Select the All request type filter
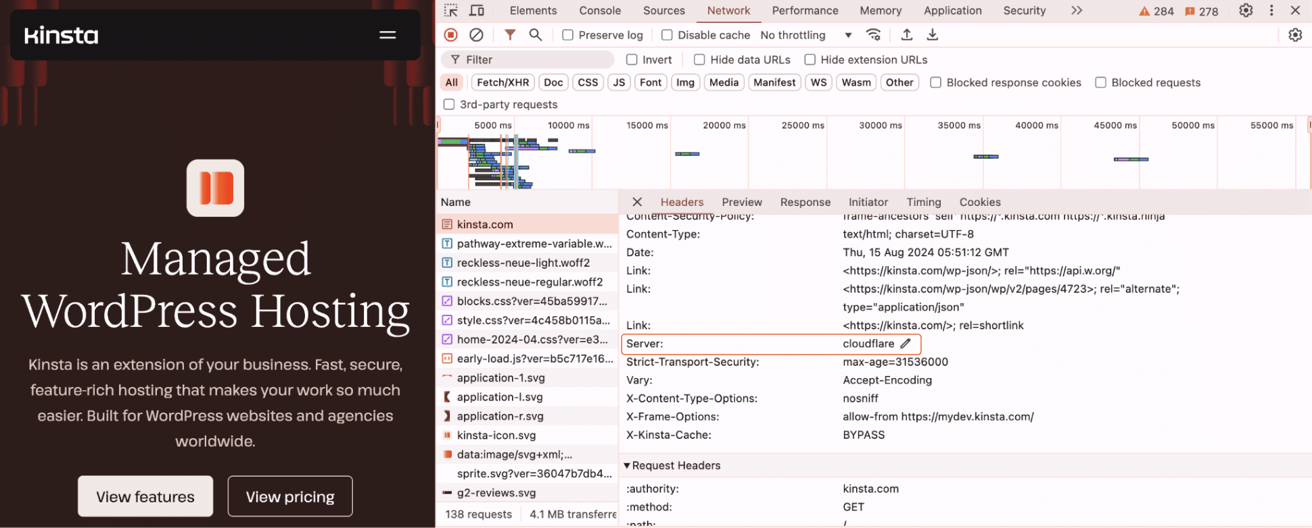 pyautogui.click(x=452, y=82)
